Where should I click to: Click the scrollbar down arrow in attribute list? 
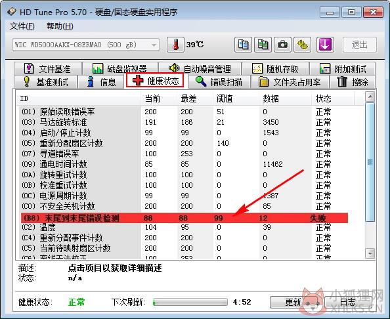click(x=370, y=253)
